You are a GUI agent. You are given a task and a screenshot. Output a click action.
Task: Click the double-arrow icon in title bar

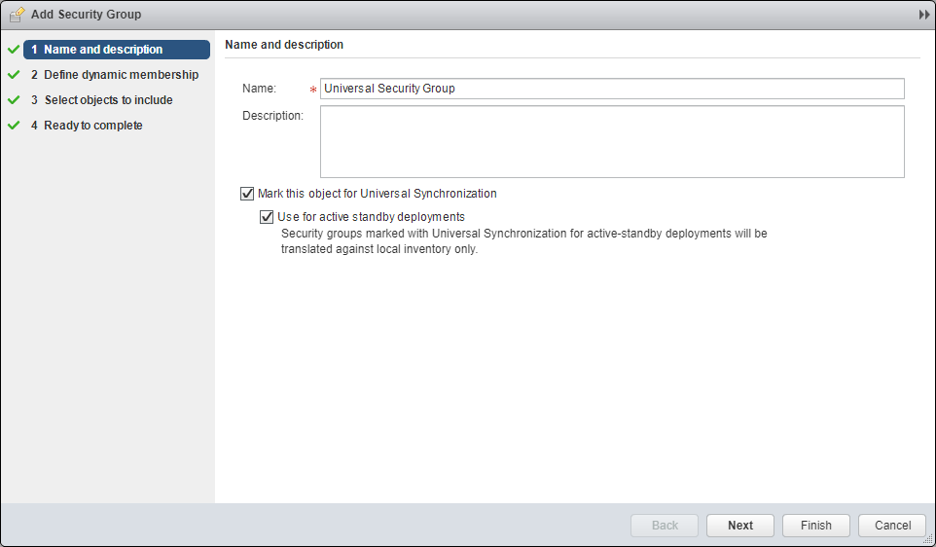(x=924, y=16)
